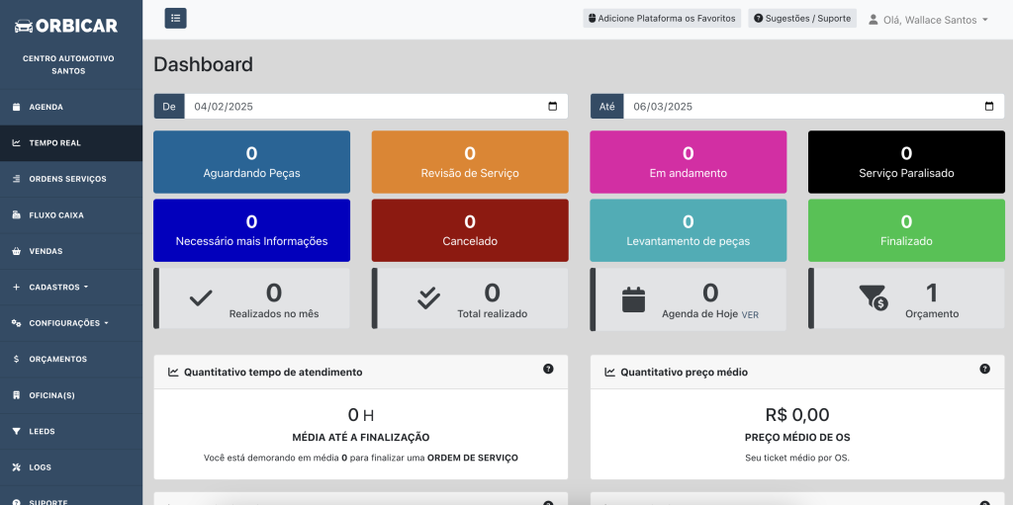Click the double-check icon in Total realizado
Viewport: 1013px width, 505px height.
click(x=428, y=298)
